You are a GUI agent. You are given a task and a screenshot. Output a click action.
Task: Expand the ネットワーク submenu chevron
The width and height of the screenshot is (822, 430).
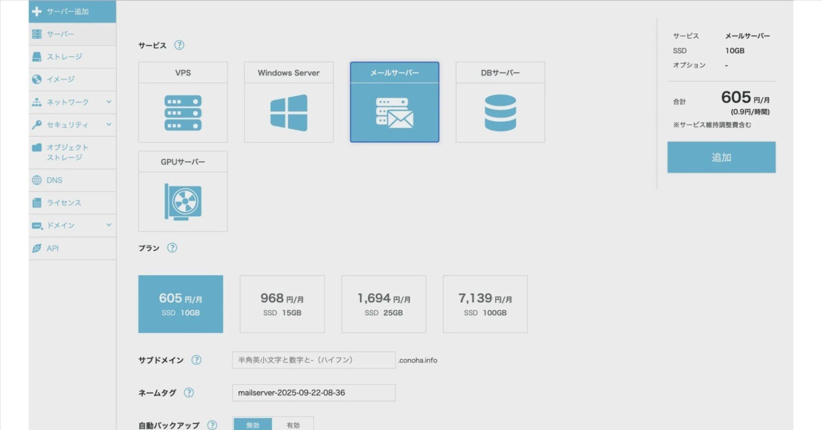(x=109, y=102)
